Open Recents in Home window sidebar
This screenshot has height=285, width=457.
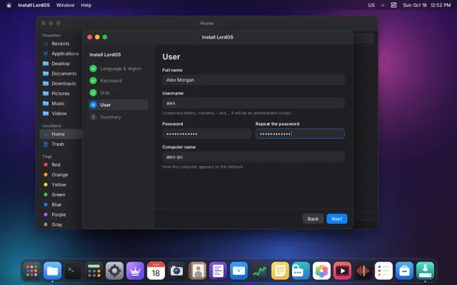click(61, 44)
